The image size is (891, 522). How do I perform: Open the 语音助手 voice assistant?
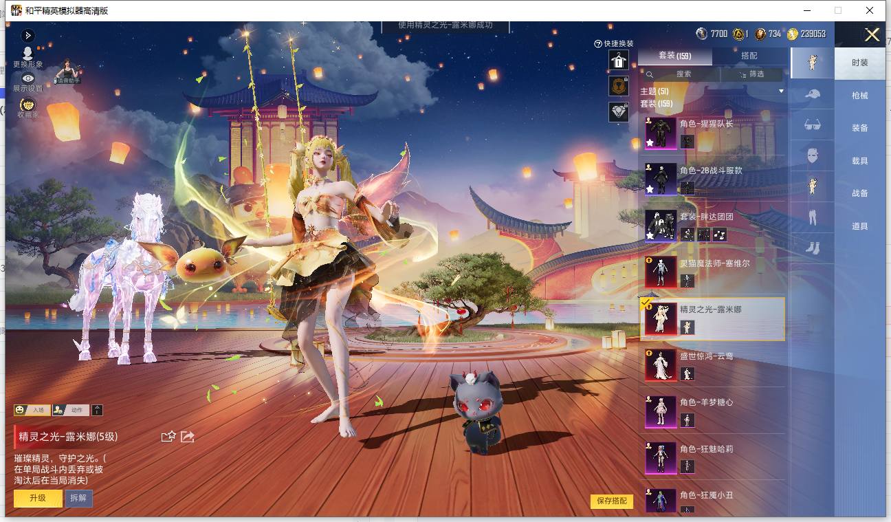(68, 72)
